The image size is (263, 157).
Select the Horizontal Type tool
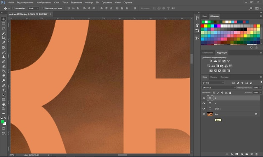3,90
